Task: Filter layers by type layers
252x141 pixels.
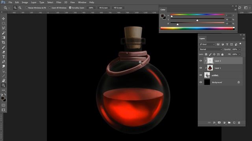Action: [x=227, y=44]
